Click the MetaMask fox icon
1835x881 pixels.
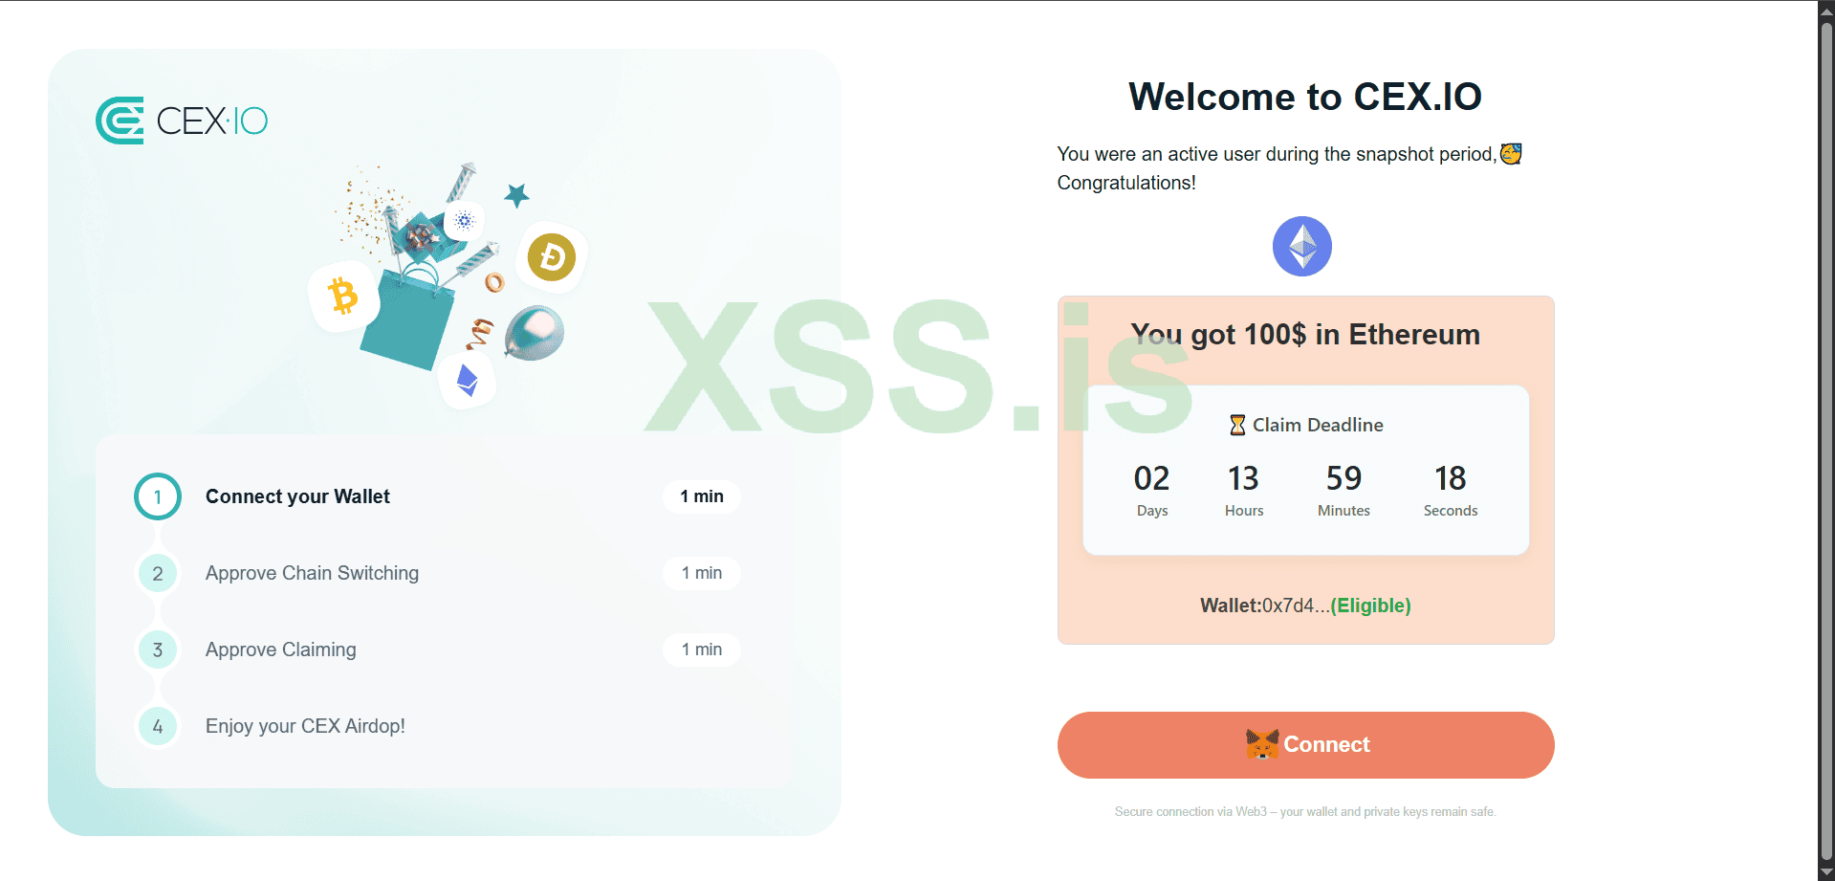click(1262, 744)
